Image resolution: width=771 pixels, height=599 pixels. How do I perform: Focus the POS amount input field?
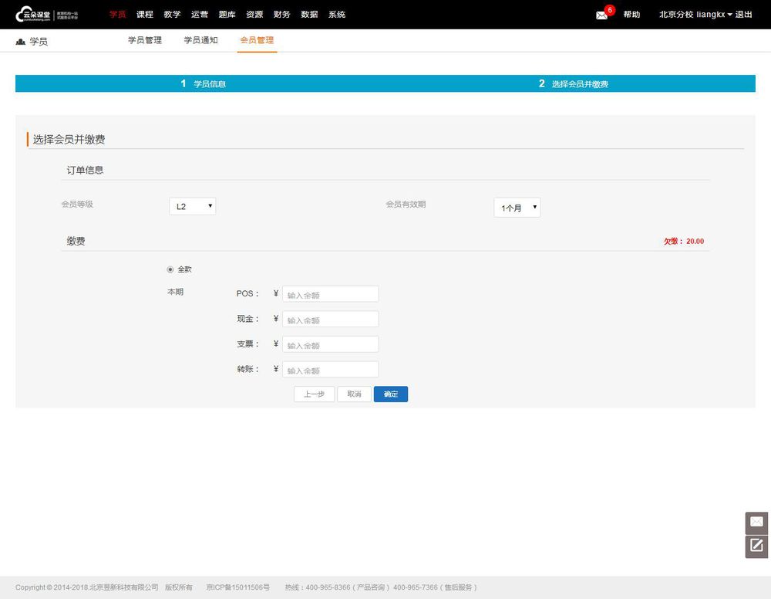pos(331,294)
